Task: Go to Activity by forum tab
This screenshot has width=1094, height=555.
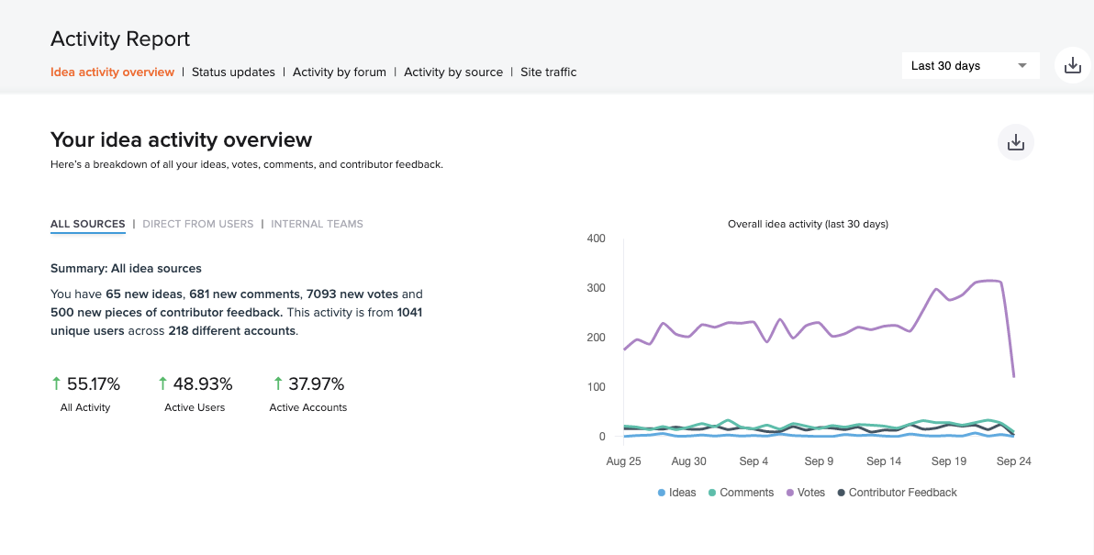Action: [x=339, y=72]
